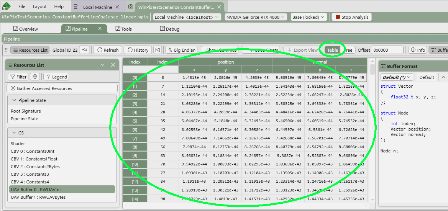
Task: Open the Local Machine connection dropdown
Action: pyautogui.click(x=187, y=17)
